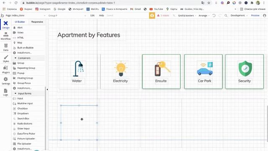The width and height of the screenshot is (268, 151).
Task: Switch to Responsive tab
Action: pos(37,22)
